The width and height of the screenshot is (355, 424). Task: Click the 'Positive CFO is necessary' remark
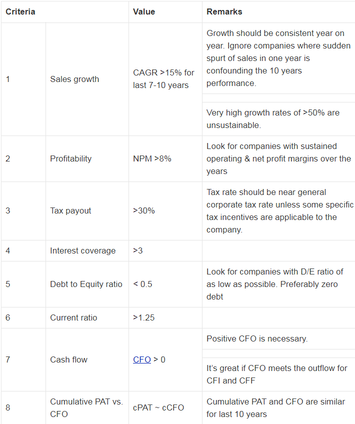257,338
